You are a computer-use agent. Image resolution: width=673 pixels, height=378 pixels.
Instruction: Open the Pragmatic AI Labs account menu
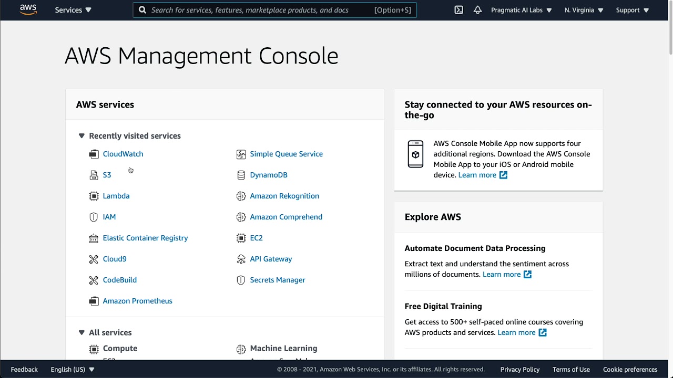pos(521,10)
